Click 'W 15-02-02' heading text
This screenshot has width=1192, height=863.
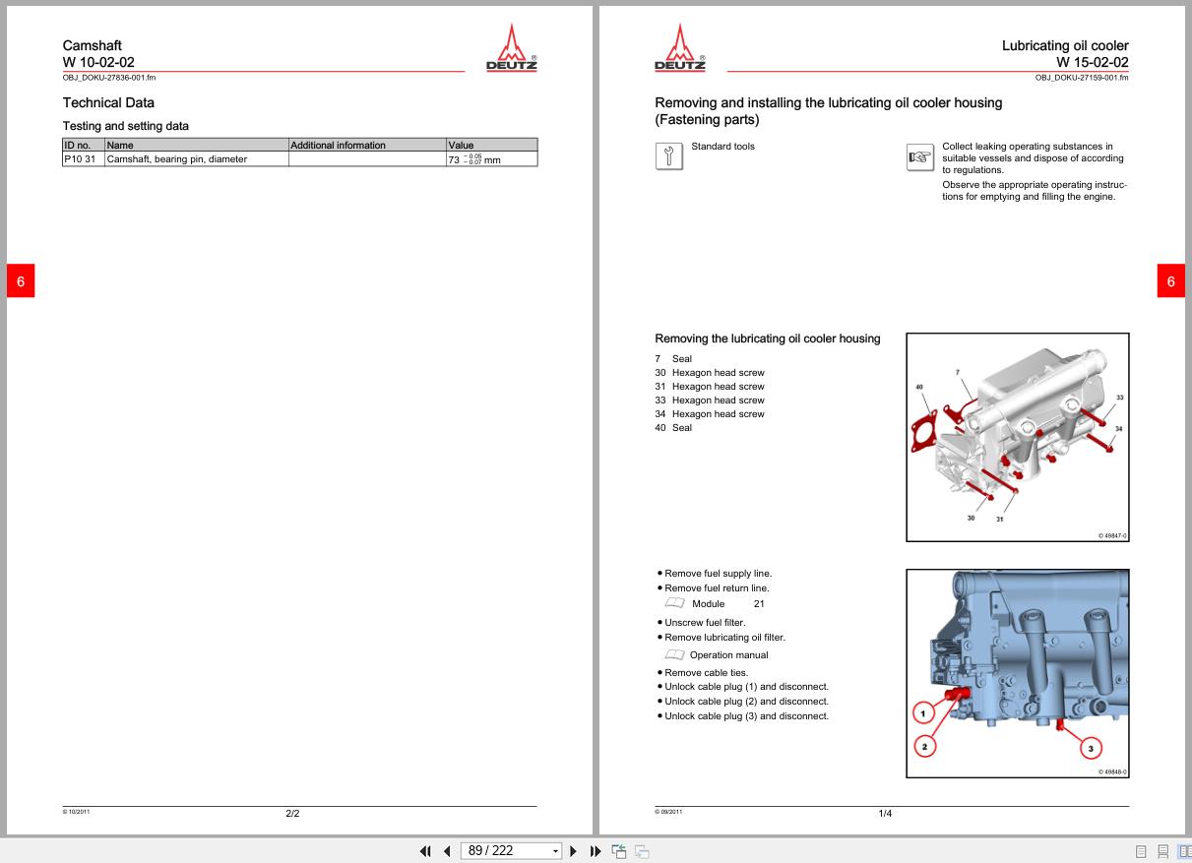tap(1093, 62)
